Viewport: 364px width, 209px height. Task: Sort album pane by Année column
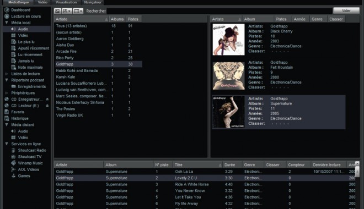coord(300,19)
